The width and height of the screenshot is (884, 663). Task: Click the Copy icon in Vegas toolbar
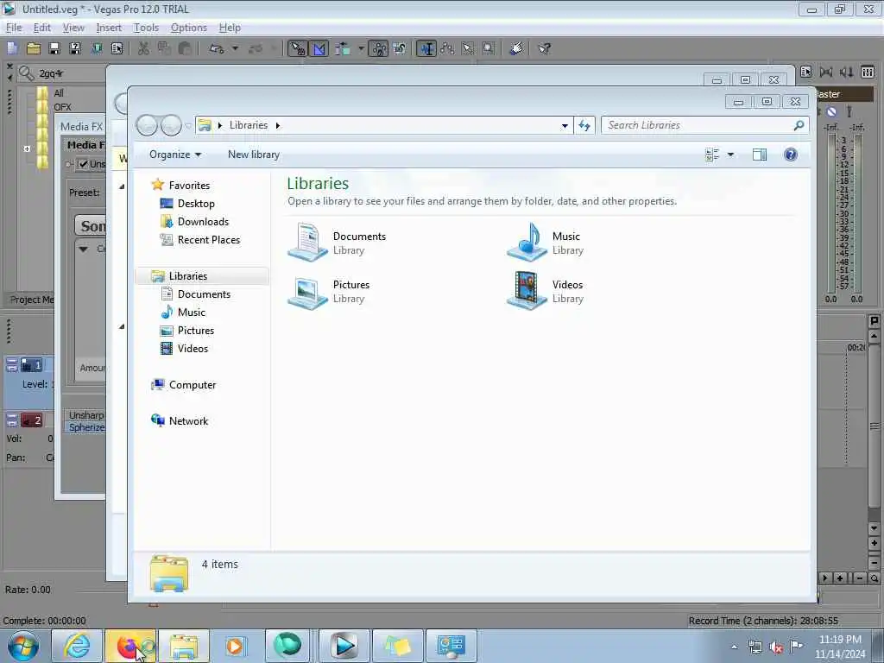[x=164, y=49]
